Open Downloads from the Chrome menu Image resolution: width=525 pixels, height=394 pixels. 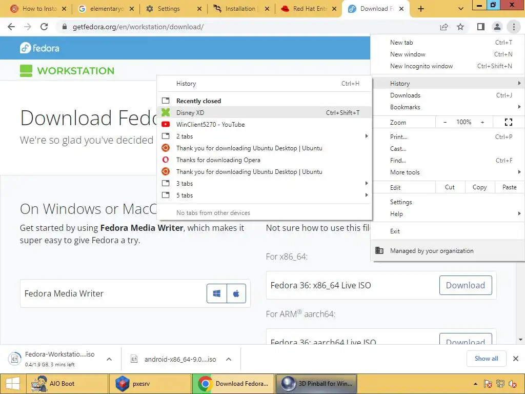[448, 95]
